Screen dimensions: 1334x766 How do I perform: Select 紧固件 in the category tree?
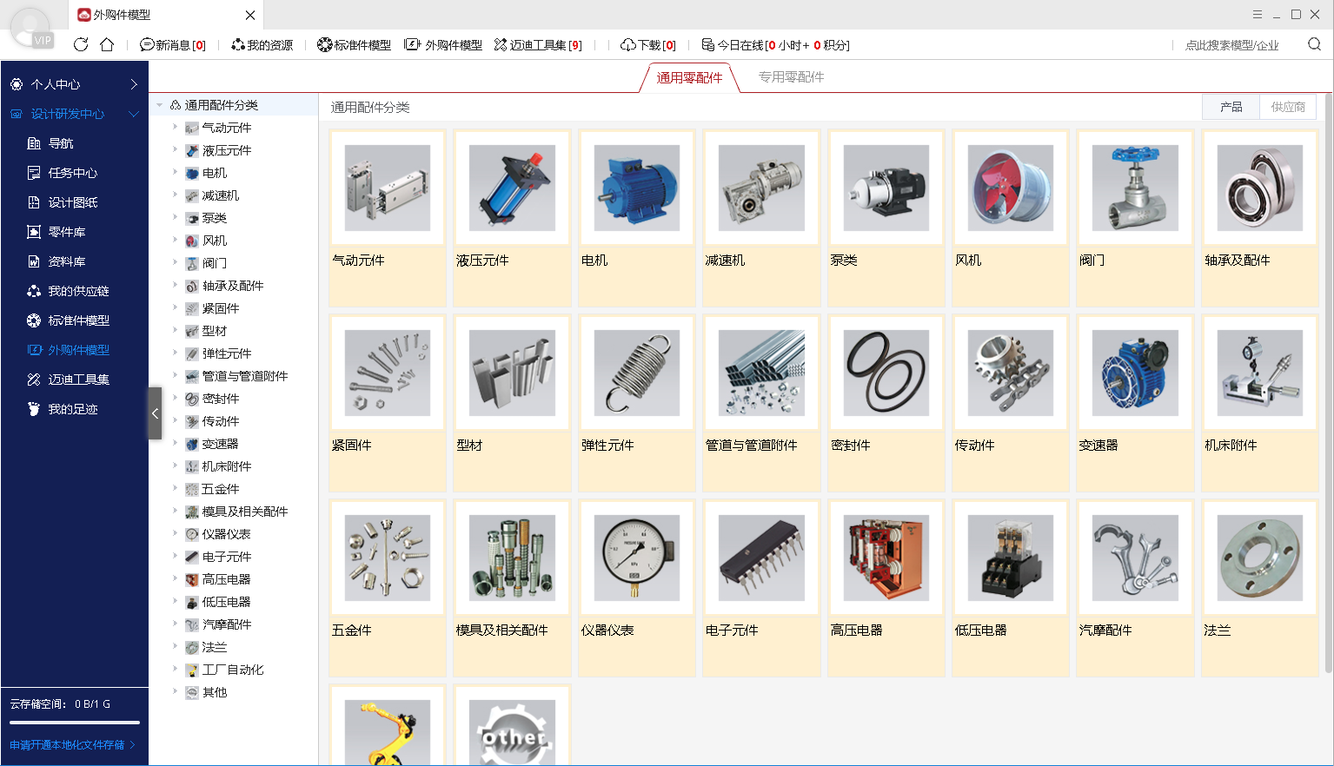[x=220, y=308]
